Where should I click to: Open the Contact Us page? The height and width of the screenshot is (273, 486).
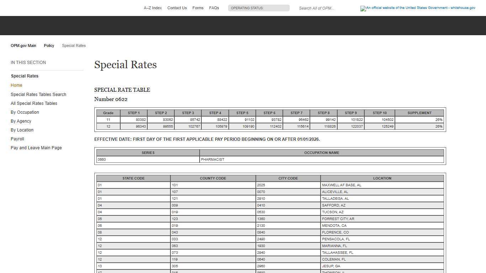(177, 8)
